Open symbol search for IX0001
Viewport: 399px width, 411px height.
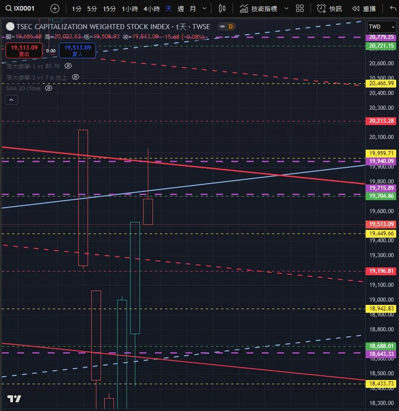coord(20,8)
